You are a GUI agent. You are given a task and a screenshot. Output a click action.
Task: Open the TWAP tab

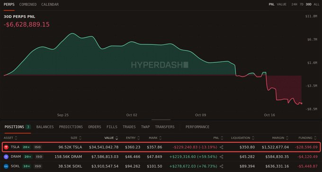pos(145,127)
